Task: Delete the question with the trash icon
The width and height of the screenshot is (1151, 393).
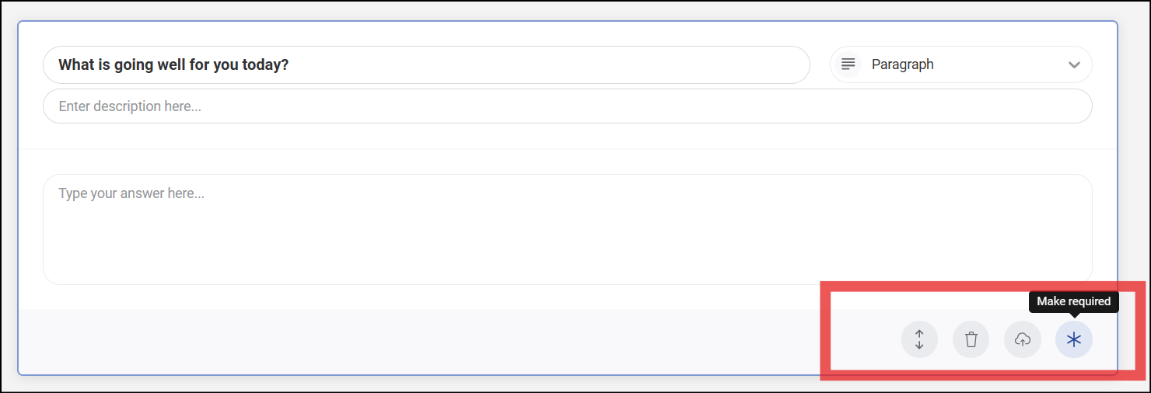Action: [971, 339]
